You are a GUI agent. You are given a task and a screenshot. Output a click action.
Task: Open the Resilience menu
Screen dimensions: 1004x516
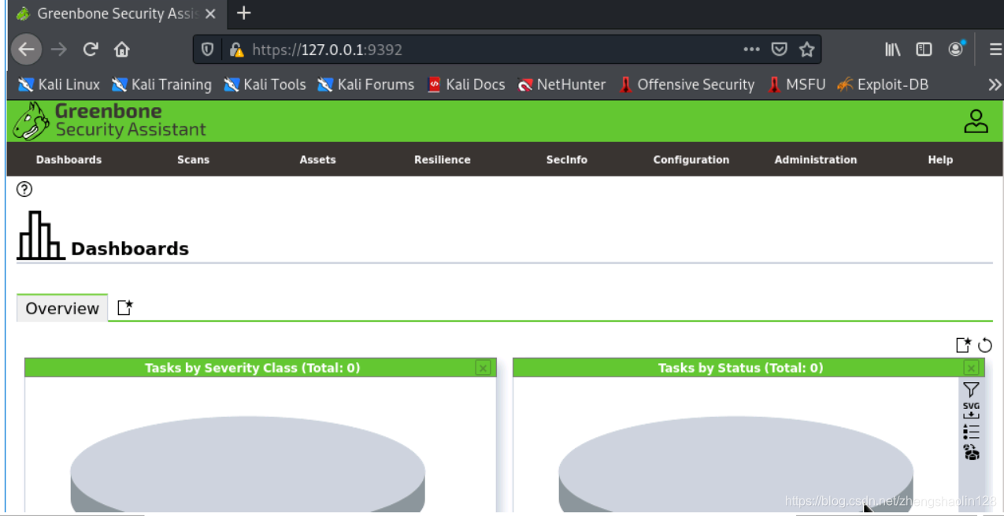click(443, 159)
